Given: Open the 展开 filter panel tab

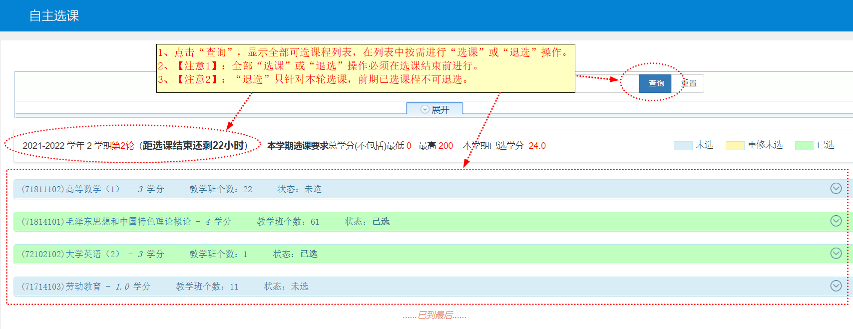Looking at the screenshot, I should tap(434, 109).
